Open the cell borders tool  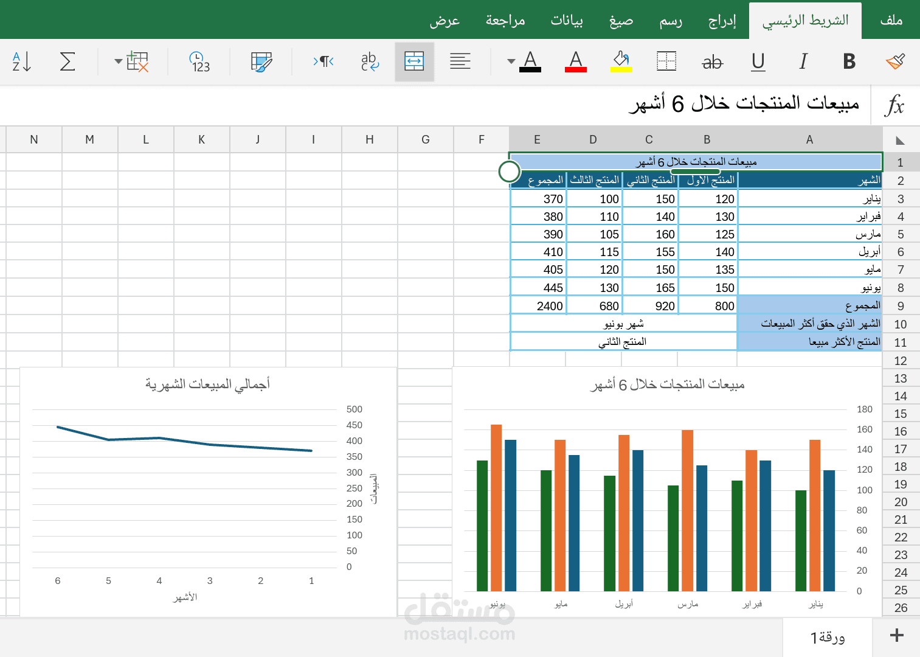coord(666,61)
